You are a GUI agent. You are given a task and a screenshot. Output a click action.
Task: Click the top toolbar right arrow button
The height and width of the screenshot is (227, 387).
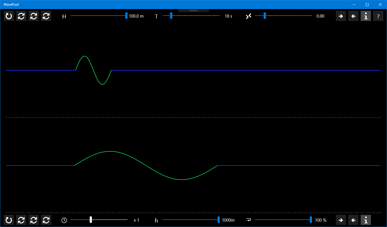[341, 16]
